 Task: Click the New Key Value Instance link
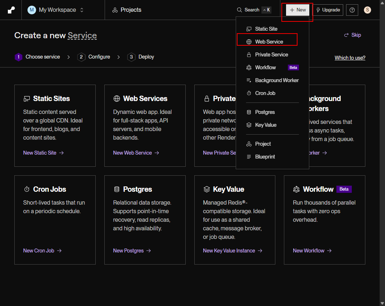tap(232, 251)
